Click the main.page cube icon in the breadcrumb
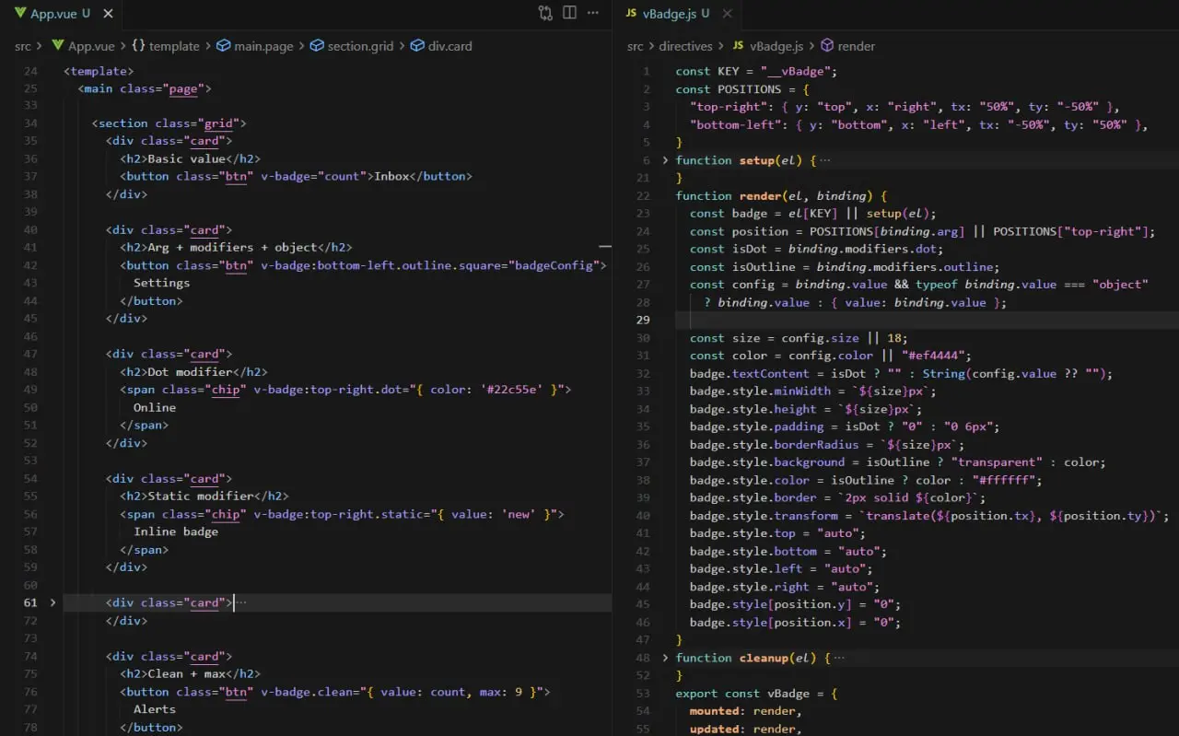The height and width of the screenshot is (736, 1179). click(221, 45)
